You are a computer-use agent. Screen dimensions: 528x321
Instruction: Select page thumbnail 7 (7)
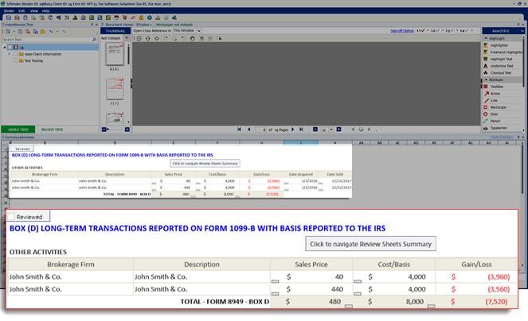pos(115,89)
